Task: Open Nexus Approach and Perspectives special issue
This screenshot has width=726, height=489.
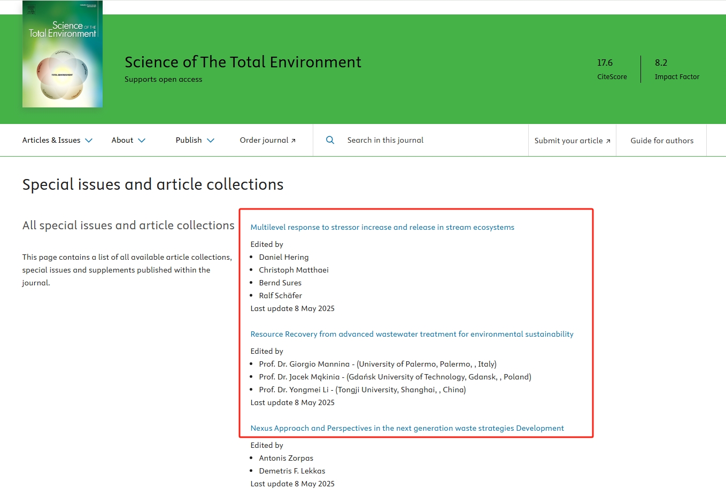Action: click(407, 428)
